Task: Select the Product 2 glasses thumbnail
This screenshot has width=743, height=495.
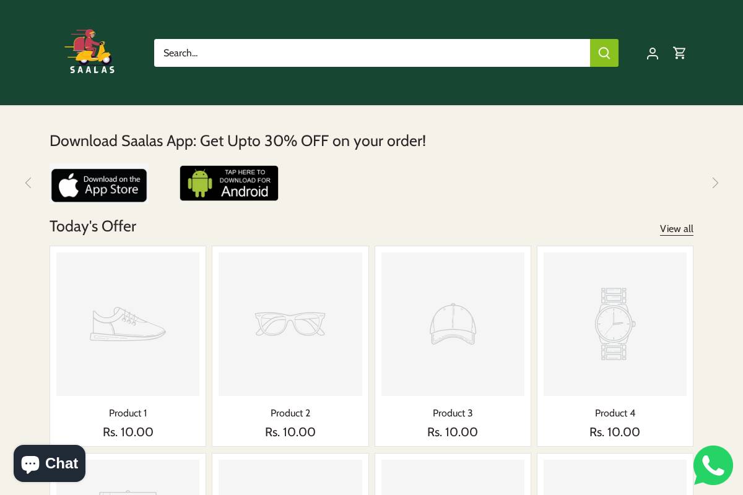Action: (290, 324)
